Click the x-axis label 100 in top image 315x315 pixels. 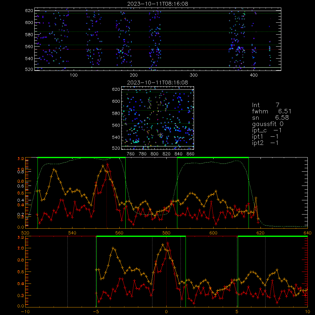74,75
